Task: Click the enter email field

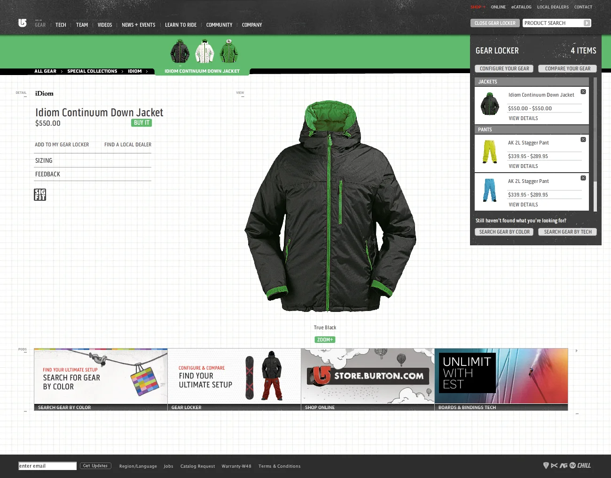Action: pyautogui.click(x=47, y=466)
